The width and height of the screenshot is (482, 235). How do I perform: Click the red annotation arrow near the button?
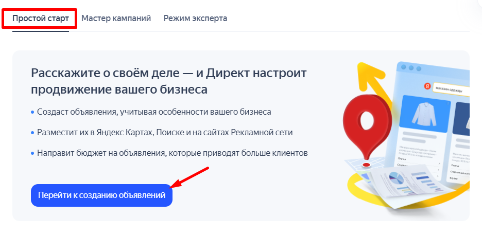click(191, 177)
